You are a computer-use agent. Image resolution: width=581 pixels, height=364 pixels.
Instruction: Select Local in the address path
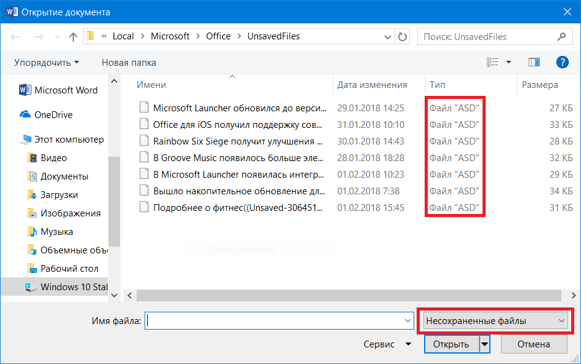click(x=123, y=36)
